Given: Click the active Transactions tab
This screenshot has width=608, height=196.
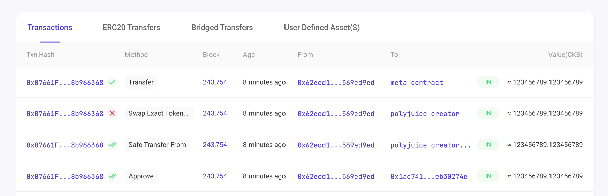Looking at the screenshot, I should coord(49,27).
